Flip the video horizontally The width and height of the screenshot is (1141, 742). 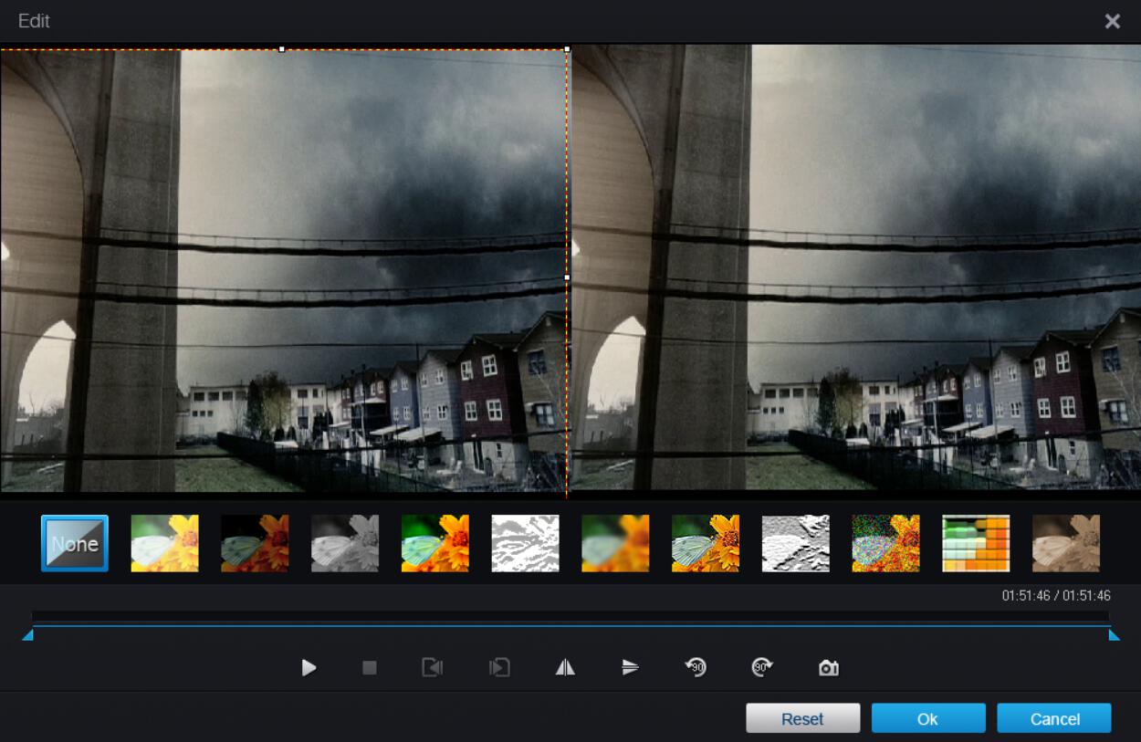coord(565,668)
